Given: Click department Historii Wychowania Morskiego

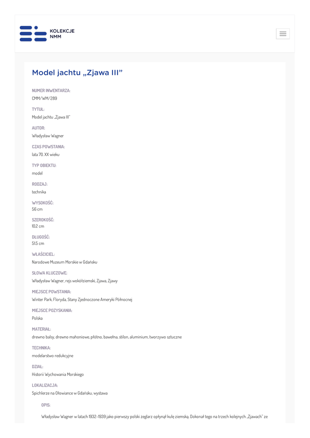Looking at the screenshot, I should (x=58, y=375).
